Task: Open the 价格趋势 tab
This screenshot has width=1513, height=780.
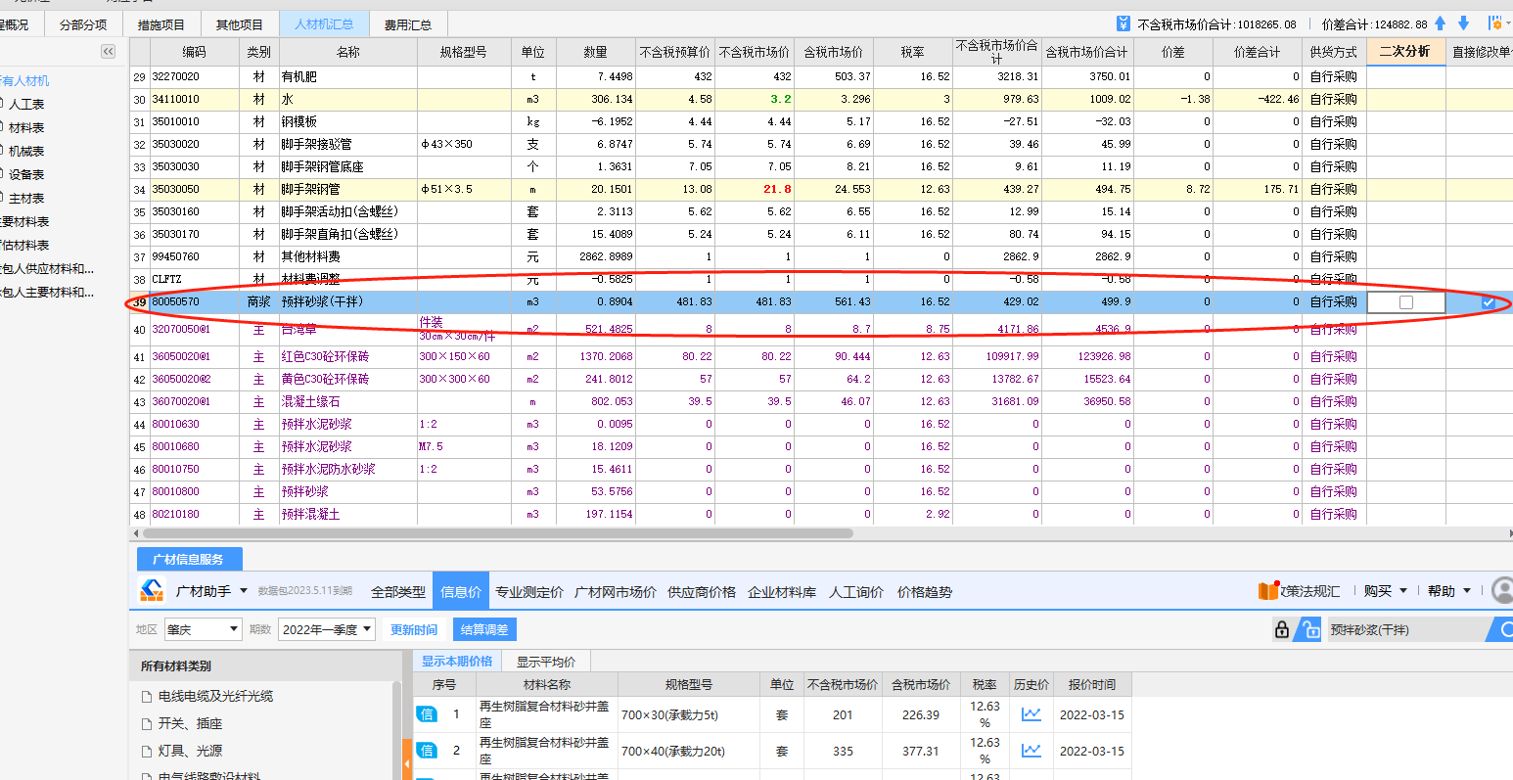Action: tap(925, 591)
